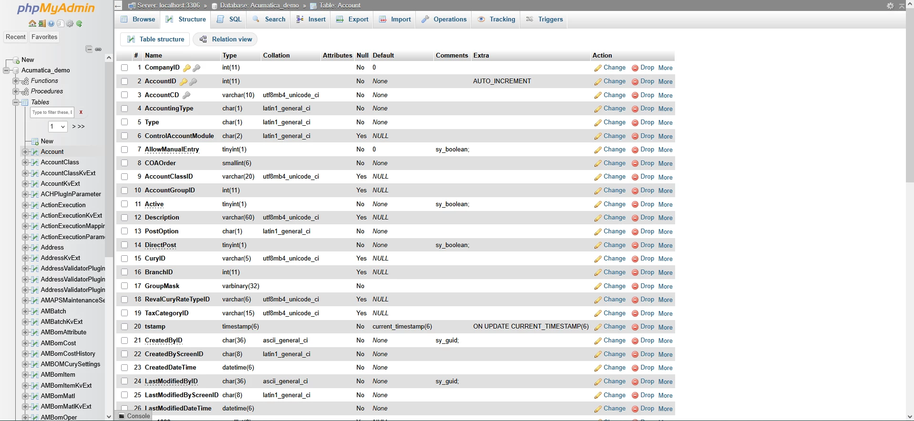The image size is (914, 421).
Task: Open navigation panel settings gear
Action: [70, 23]
